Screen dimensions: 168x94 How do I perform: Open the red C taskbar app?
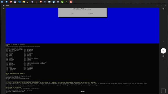[71, 2]
